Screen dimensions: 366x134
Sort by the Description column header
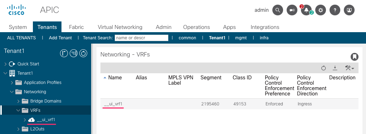pyautogui.click(x=342, y=78)
